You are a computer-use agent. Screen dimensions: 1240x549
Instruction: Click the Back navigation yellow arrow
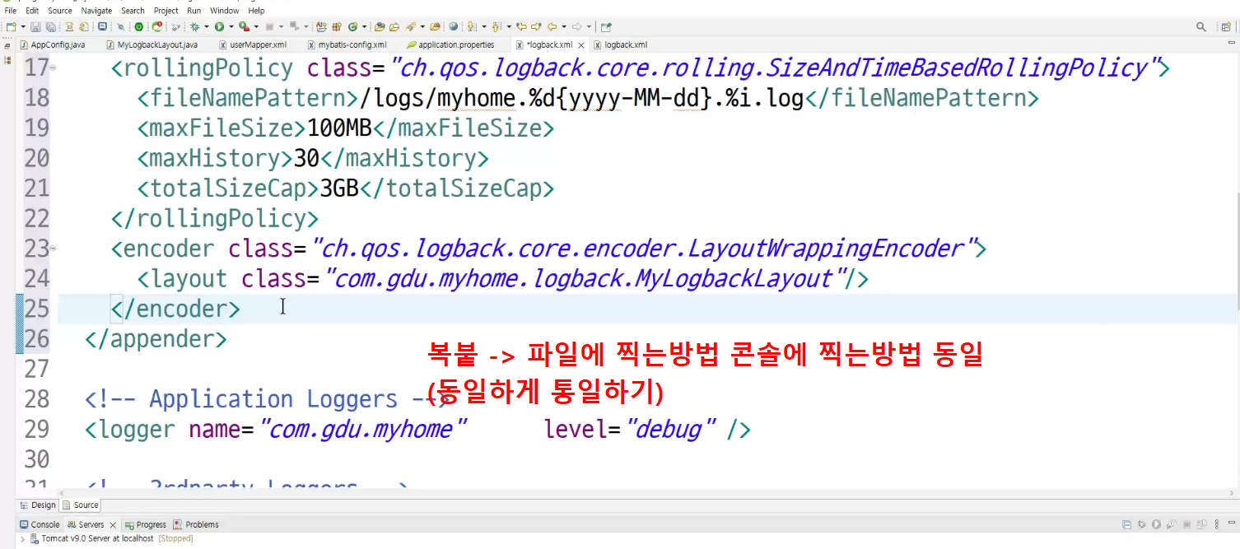552,26
